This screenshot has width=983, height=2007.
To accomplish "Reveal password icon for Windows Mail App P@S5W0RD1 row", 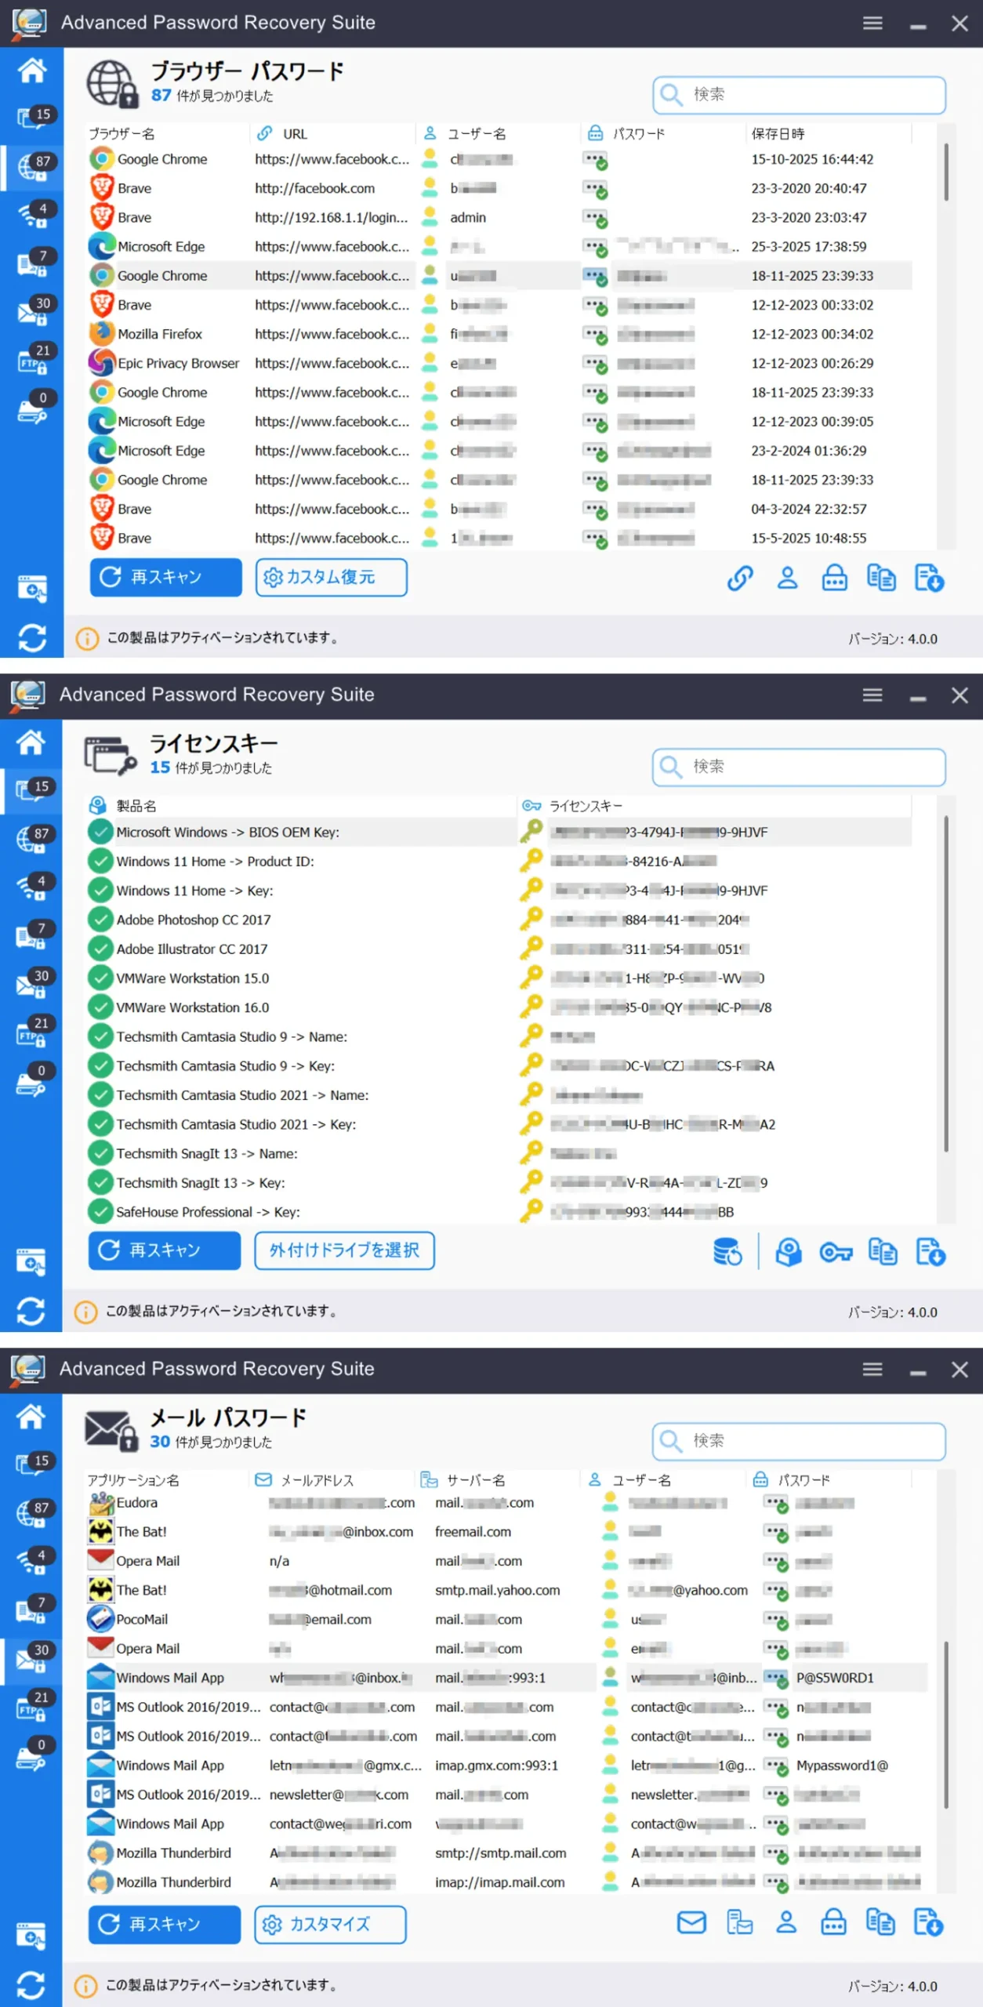I will pos(776,1679).
